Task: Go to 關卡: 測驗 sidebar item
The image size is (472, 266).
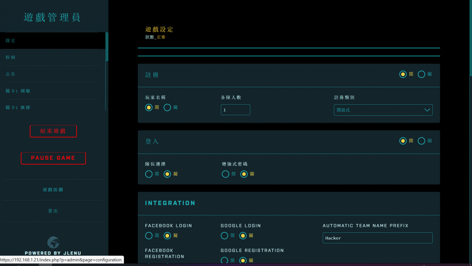Action: click(18, 91)
